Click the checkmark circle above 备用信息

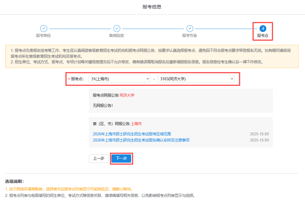pyautogui.click(x=117, y=28)
